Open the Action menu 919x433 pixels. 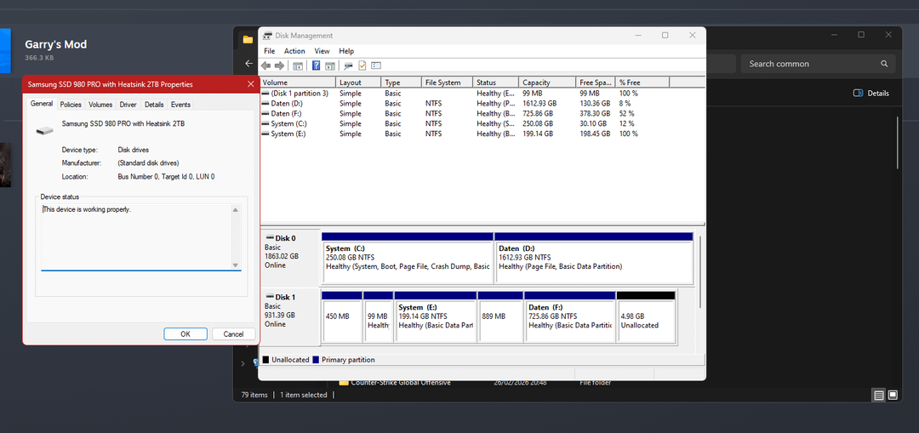[x=294, y=51]
